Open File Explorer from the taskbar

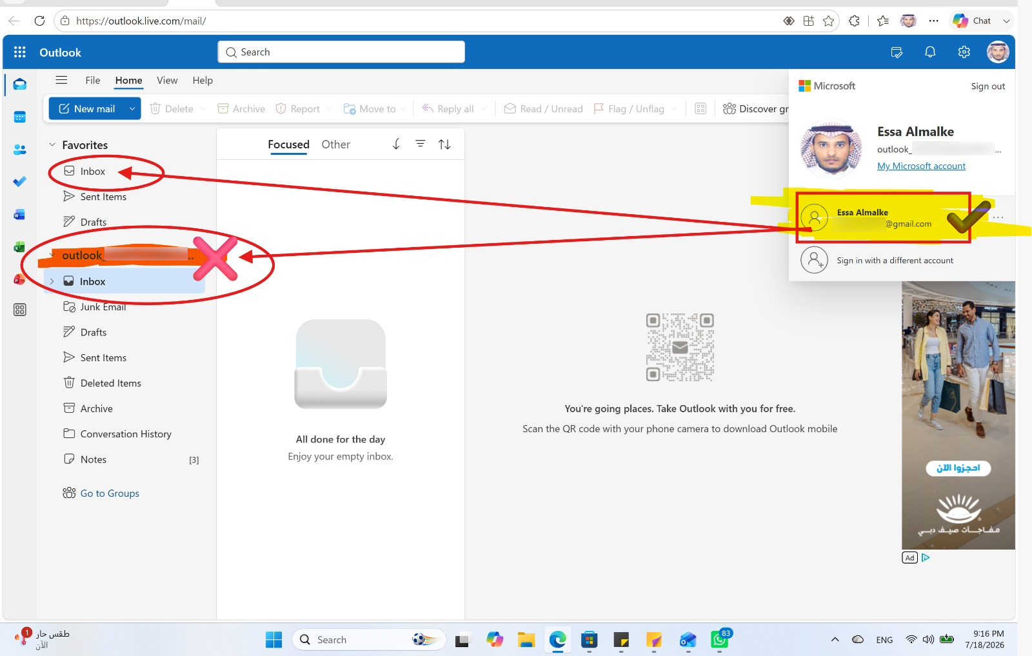coord(526,640)
